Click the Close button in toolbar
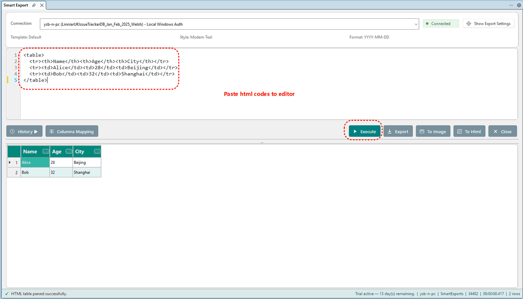This screenshot has width=523, height=299. pos(503,131)
